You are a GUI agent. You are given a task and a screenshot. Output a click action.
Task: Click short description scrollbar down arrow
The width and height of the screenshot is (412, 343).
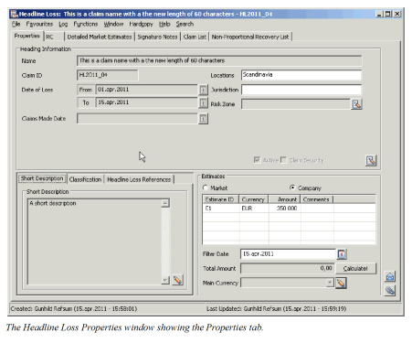click(x=165, y=280)
